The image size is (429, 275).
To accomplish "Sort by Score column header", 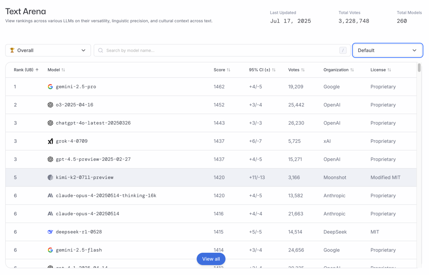I will pos(222,70).
